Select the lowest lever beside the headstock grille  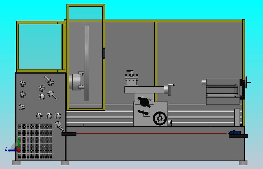59,126
